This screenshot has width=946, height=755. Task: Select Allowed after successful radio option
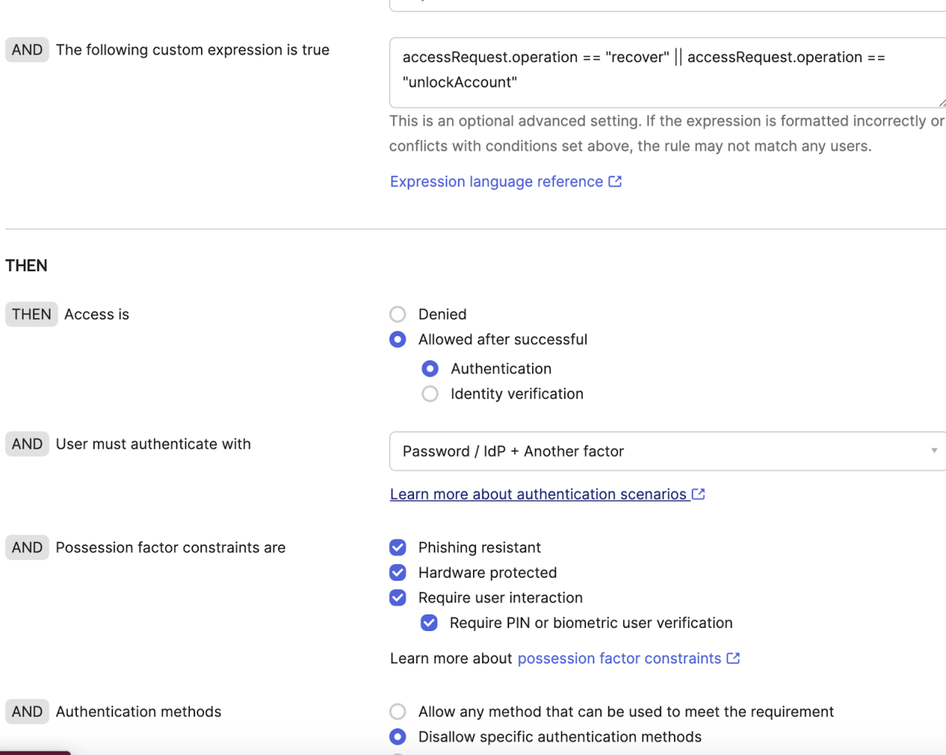[398, 340]
